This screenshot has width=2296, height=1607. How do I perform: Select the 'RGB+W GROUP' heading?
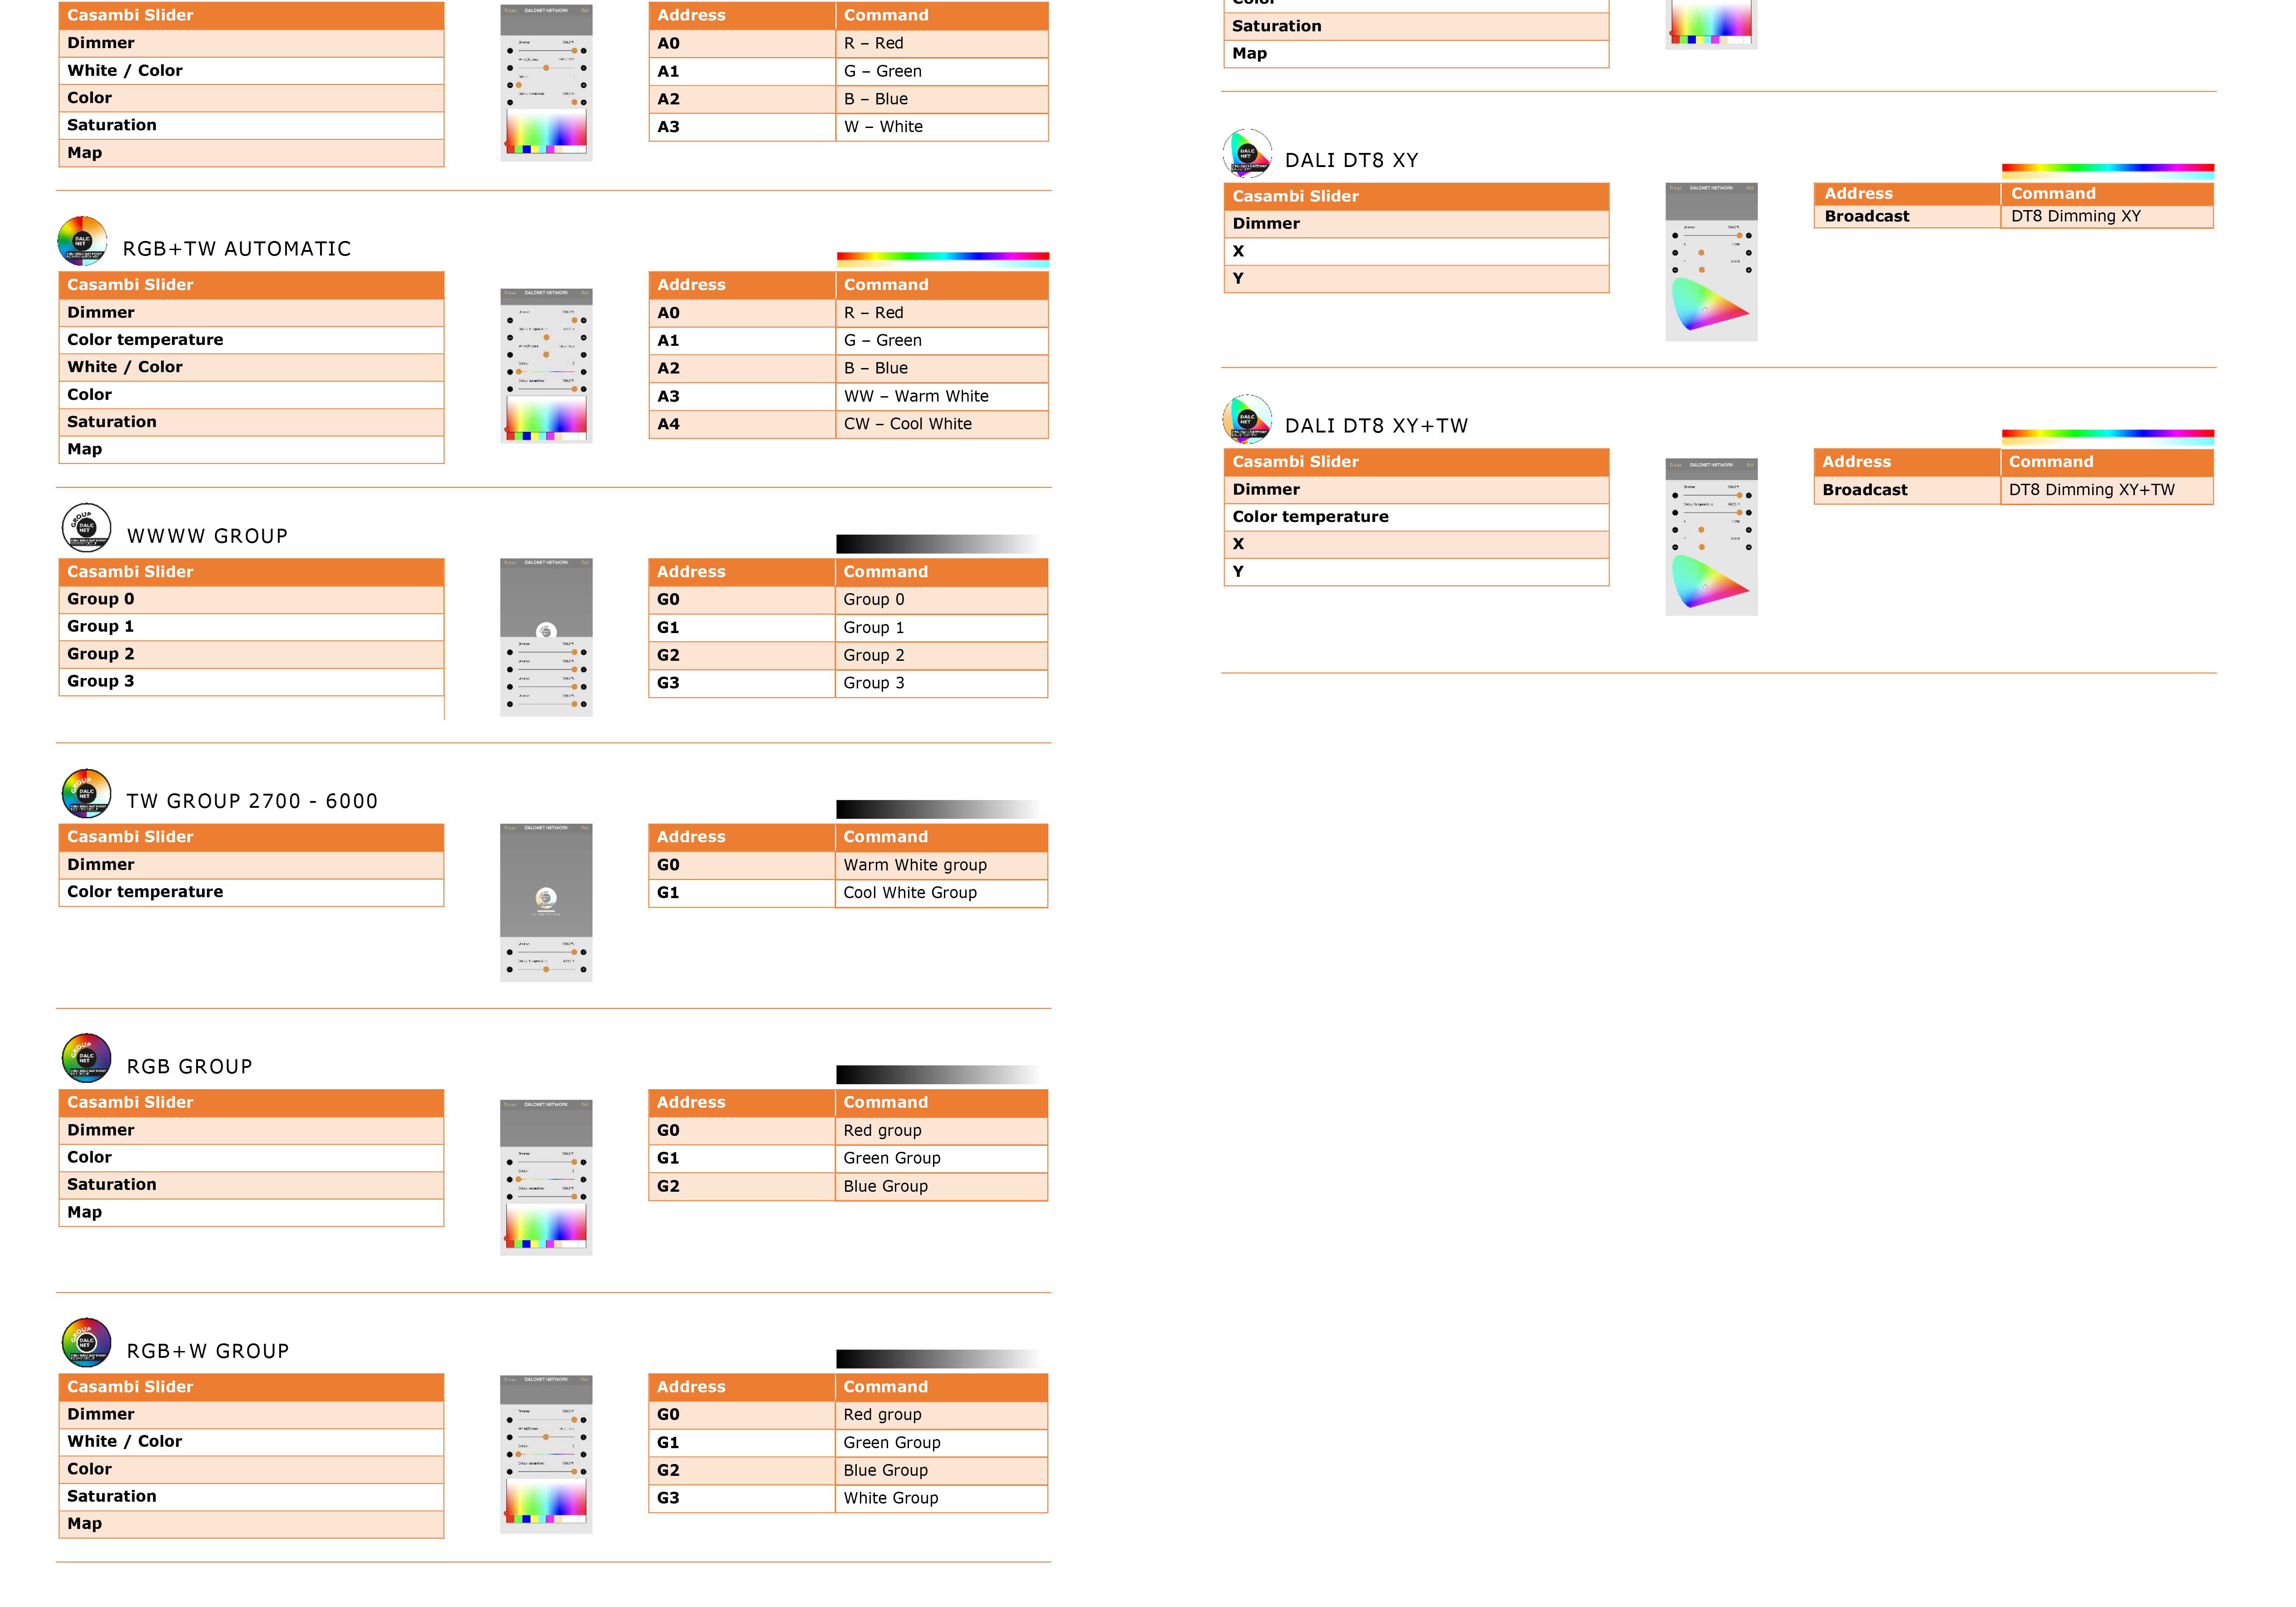pos(208,1351)
